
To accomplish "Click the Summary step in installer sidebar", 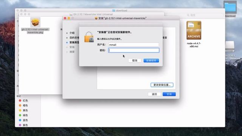I will coord(72,52).
